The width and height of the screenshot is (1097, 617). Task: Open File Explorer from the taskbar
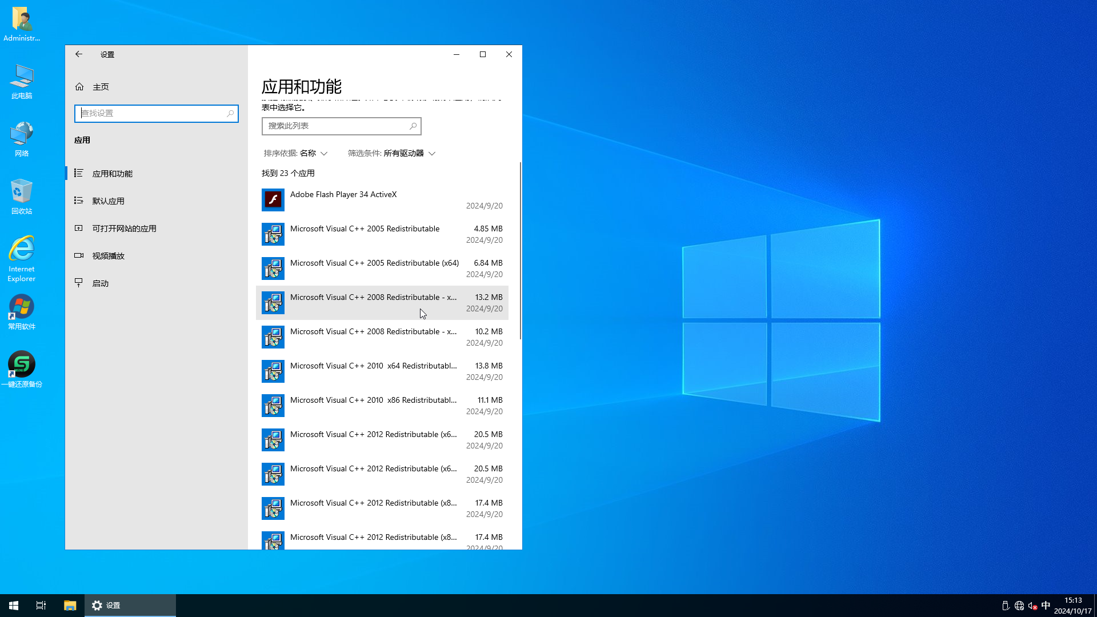(70, 606)
